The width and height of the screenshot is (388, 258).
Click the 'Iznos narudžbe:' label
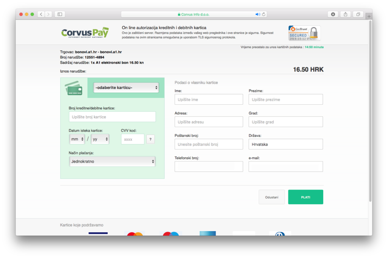coord(73,71)
